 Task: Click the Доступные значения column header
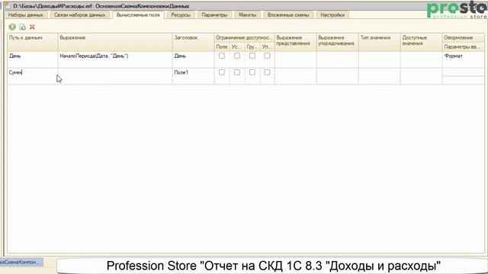tap(421, 43)
